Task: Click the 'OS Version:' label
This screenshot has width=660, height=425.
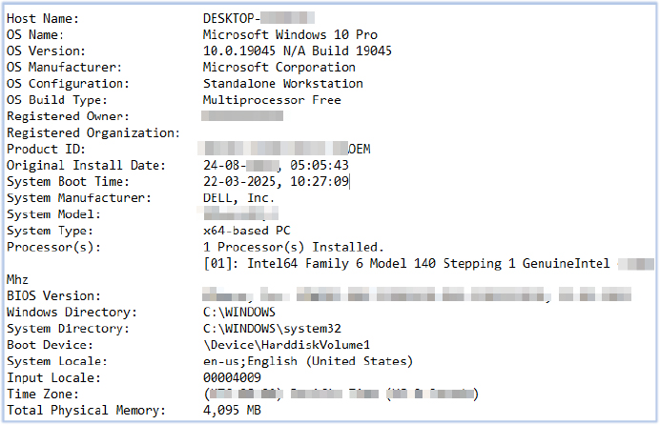Action: 46,51
